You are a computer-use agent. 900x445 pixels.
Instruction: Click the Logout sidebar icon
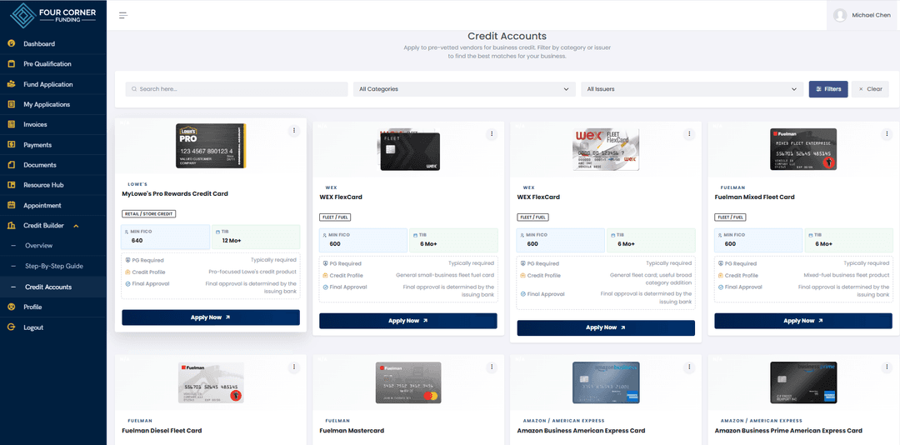(x=11, y=327)
